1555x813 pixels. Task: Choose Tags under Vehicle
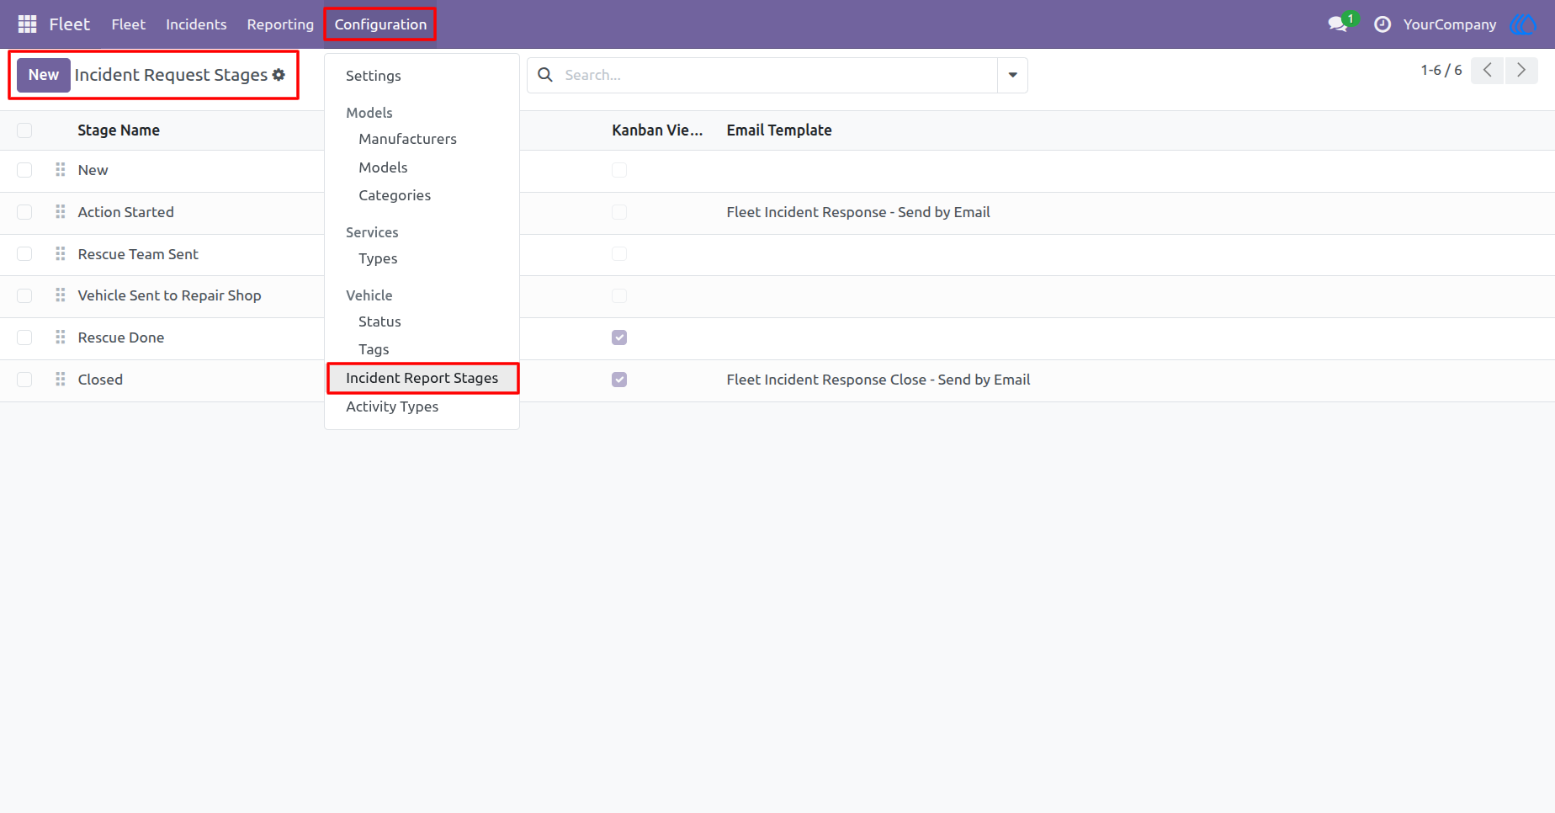[374, 349]
